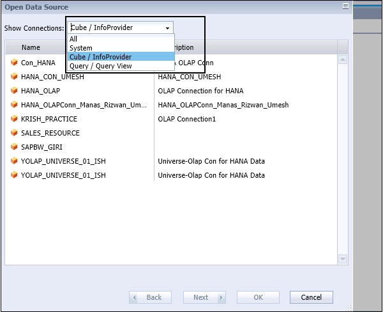Select HANA_OLAPConn_Manas_Rizwan_Um... connection name

click(x=84, y=105)
